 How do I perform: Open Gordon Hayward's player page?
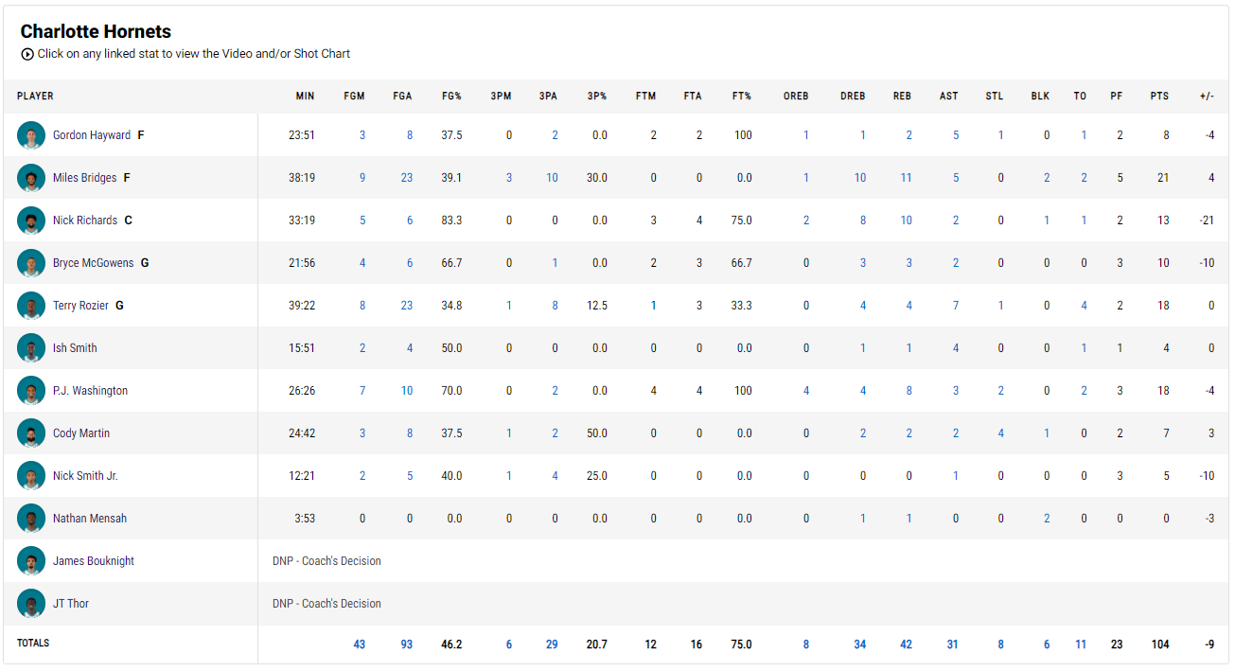[92, 135]
